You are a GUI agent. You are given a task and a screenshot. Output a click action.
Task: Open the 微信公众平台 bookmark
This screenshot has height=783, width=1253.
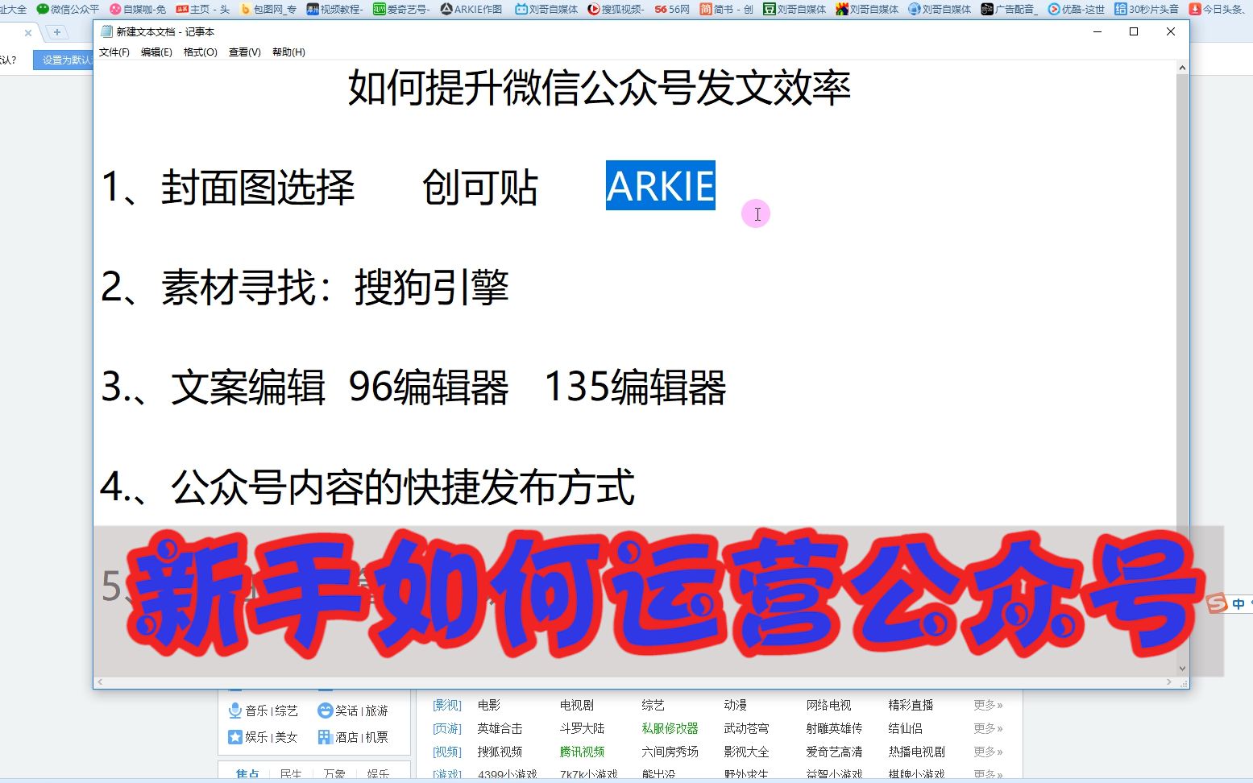point(68,9)
